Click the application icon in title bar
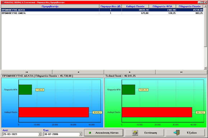Screen dimensions: 208x138 (x=3, y=3)
